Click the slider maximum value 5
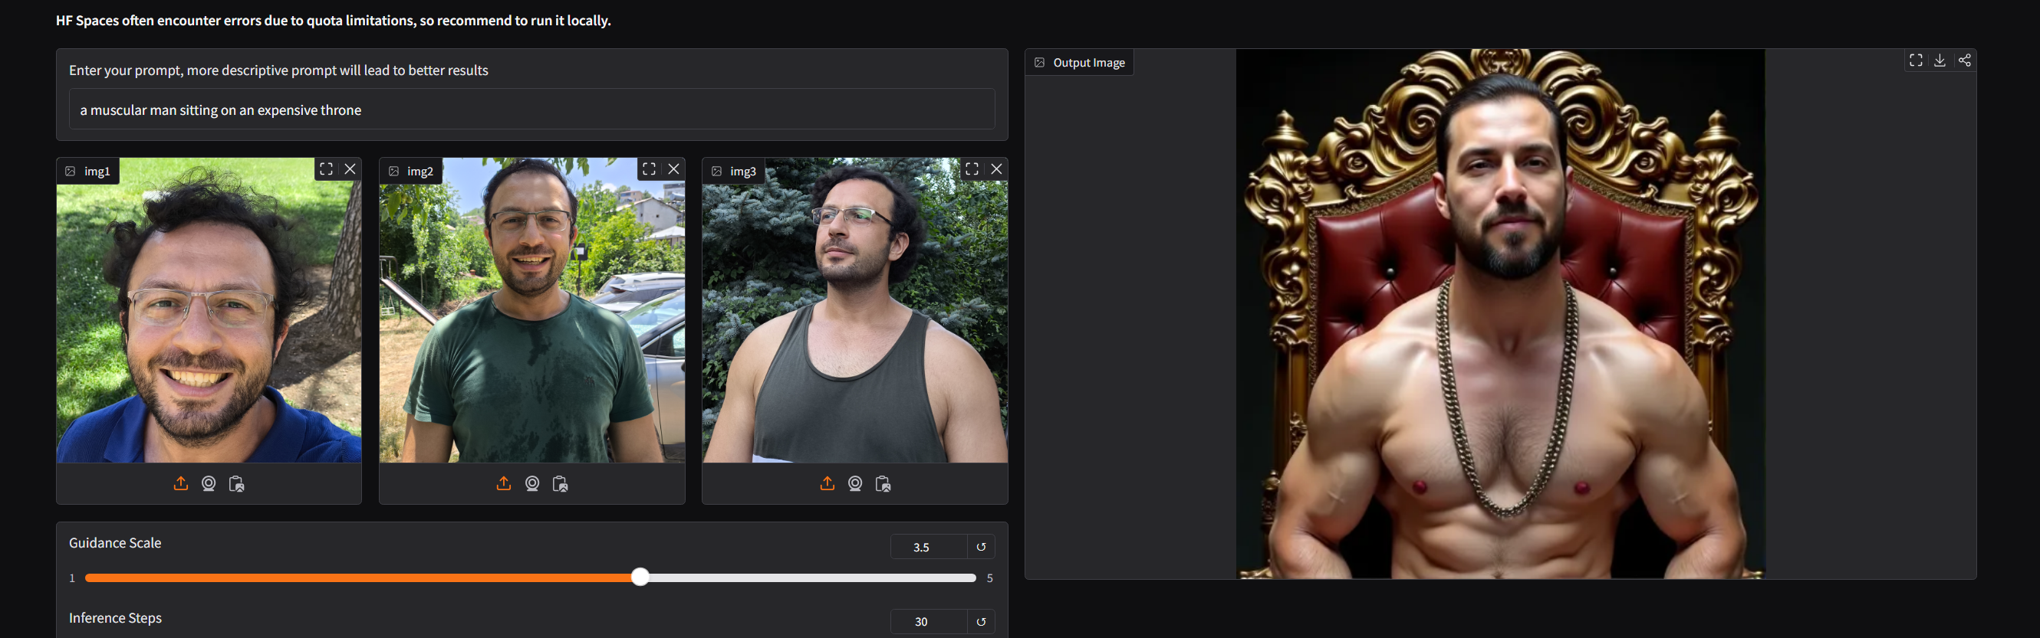Viewport: 2040px width, 638px height. [x=990, y=579]
